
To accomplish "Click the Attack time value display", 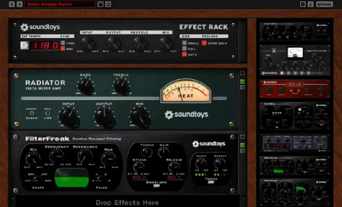I will click(139, 178).
